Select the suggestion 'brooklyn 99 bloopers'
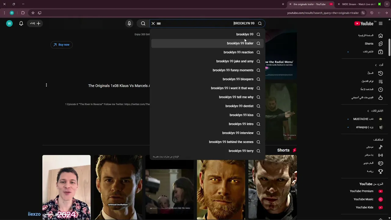The width and height of the screenshot is (391, 220). (207, 79)
